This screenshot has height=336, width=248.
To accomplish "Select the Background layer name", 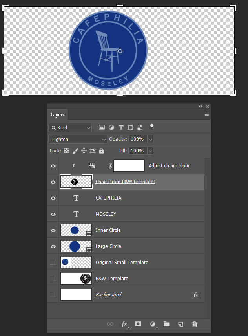I will (108, 295).
